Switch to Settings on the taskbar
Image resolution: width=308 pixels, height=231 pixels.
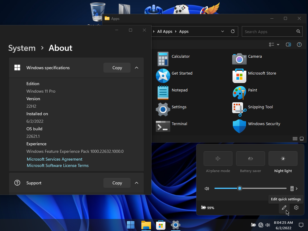(x=176, y=225)
